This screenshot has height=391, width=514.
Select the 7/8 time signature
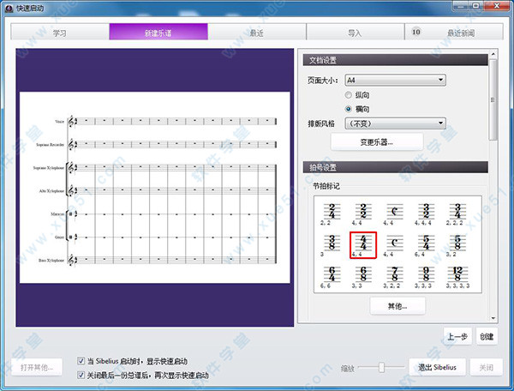[396, 275]
